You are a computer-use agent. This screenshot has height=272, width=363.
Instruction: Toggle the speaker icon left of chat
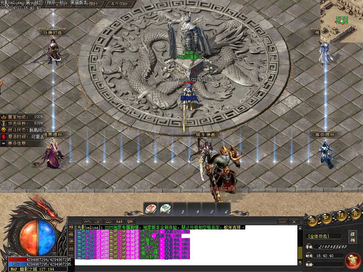coord(71,227)
